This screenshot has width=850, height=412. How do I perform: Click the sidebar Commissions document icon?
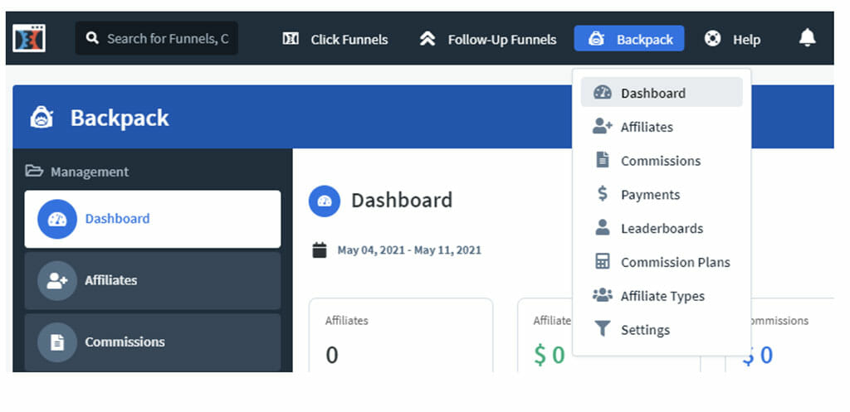click(57, 342)
